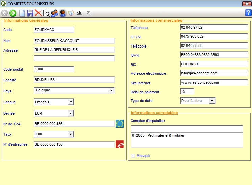Click the Télécopie field 02 640 88 88

coord(214,45)
